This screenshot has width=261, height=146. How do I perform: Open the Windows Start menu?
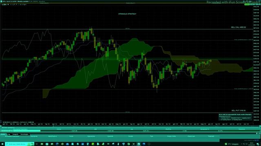2,144
